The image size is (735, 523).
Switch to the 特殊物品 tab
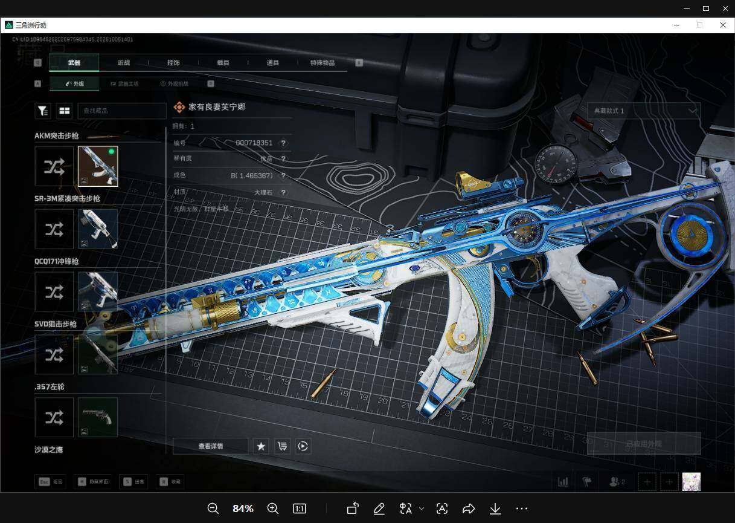tap(323, 63)
